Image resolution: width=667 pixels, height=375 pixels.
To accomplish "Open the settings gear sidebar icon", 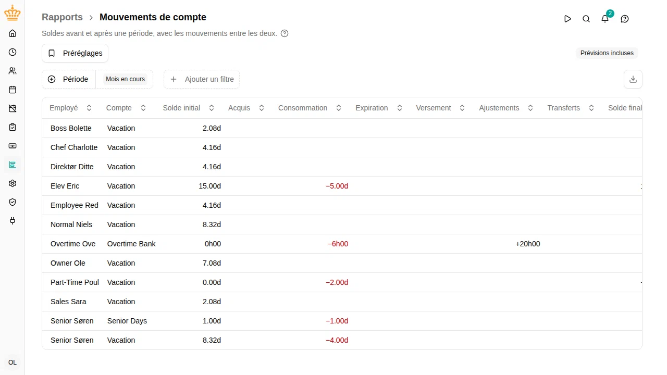I will coord(13,183).
